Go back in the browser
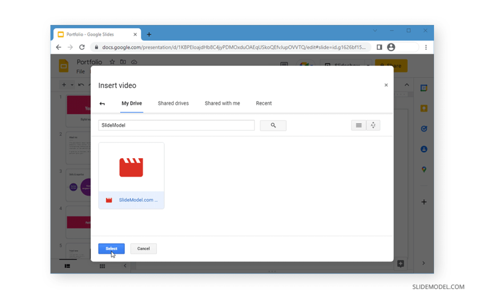This screenshot has width=484, height=299. point(58,47)
